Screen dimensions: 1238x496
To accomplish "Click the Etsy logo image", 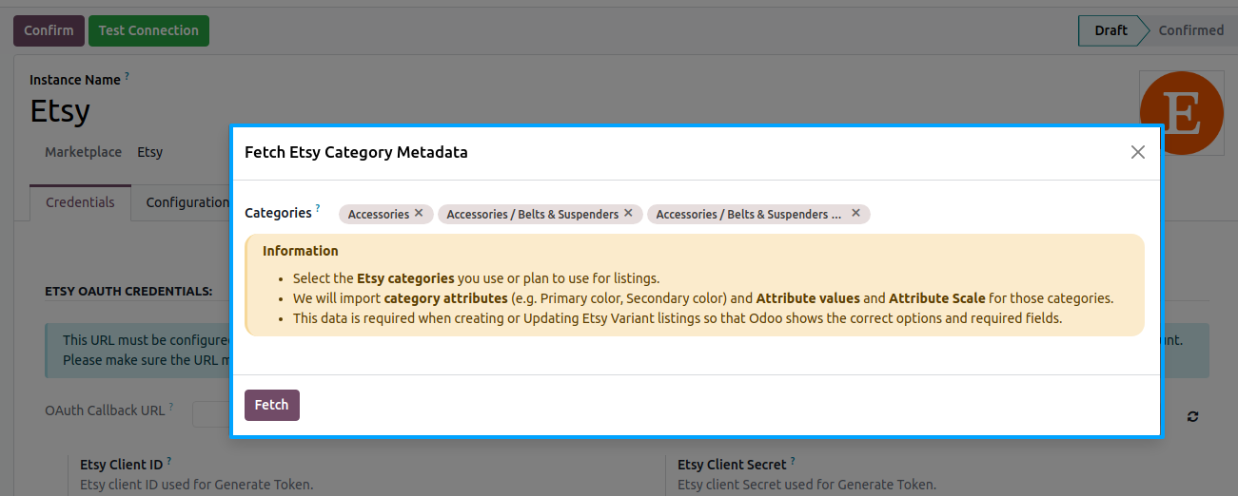I will (1180, 112).
